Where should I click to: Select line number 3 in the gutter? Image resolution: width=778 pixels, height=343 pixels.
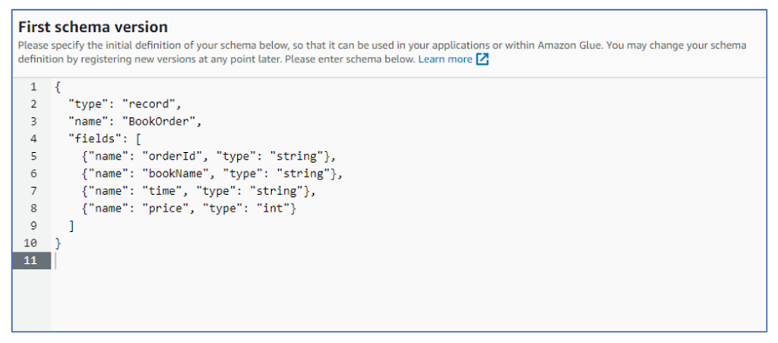tap(33, 122)
